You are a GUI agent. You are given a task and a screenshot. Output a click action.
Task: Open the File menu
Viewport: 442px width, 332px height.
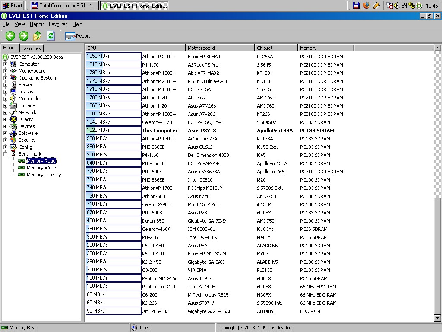[6, 24]
